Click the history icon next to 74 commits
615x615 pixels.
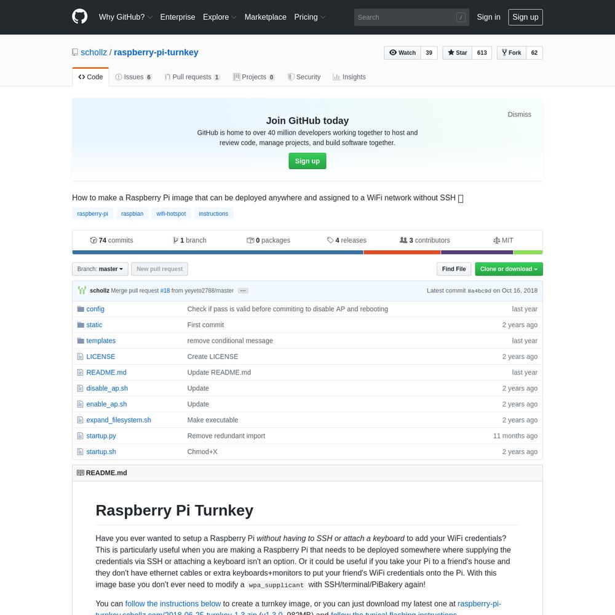click(x=93, y=240)
